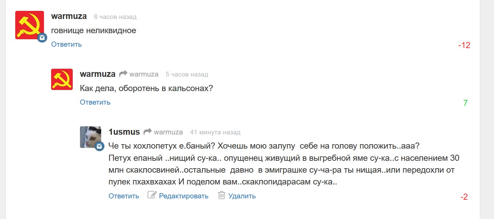Click the reply arrow beside the second warmuza comment
This screenshot has height=219, width=494.
coord(123,74)
